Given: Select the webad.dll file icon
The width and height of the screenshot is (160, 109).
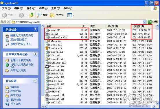Looking at the screenshot, I should tap(47, 30).
